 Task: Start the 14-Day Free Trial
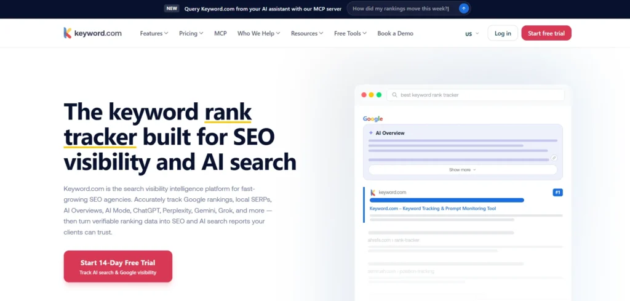[118, 267]
